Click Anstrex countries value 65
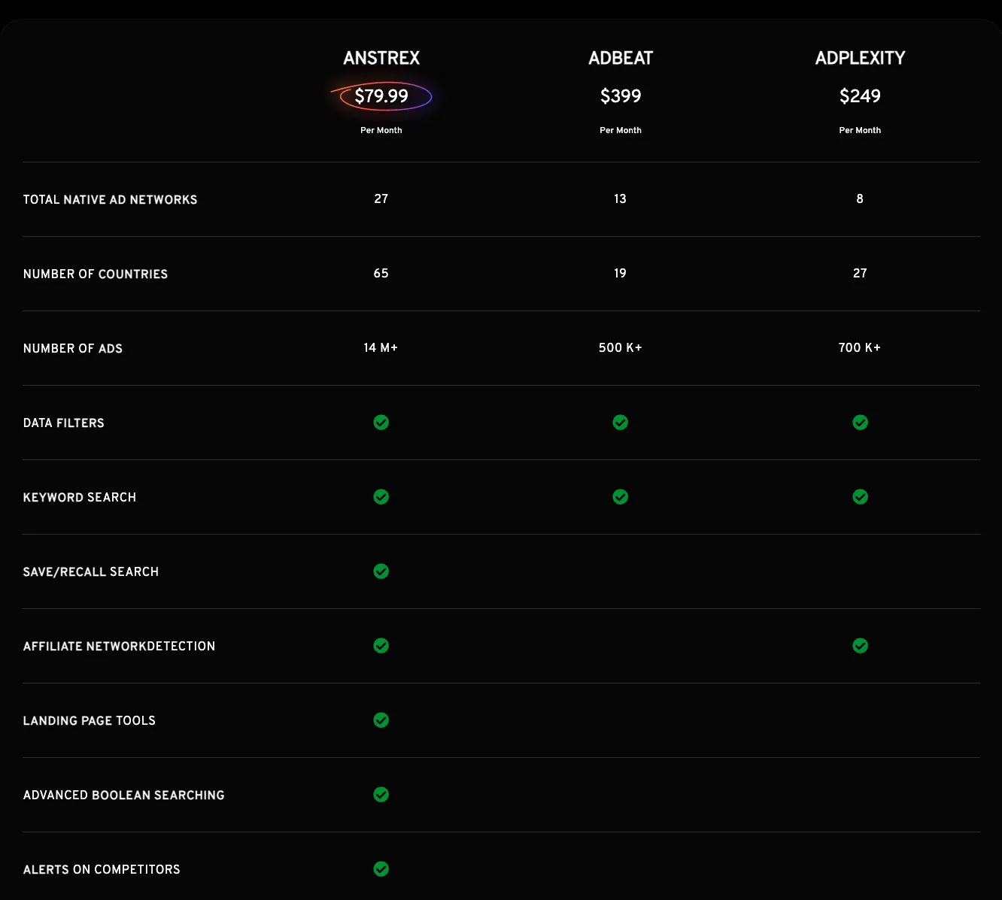 pyautogui.click(x=381, y=273)
